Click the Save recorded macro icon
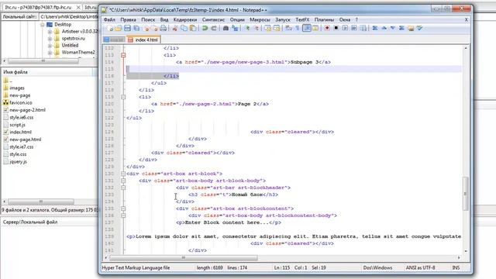 (363, 28)
